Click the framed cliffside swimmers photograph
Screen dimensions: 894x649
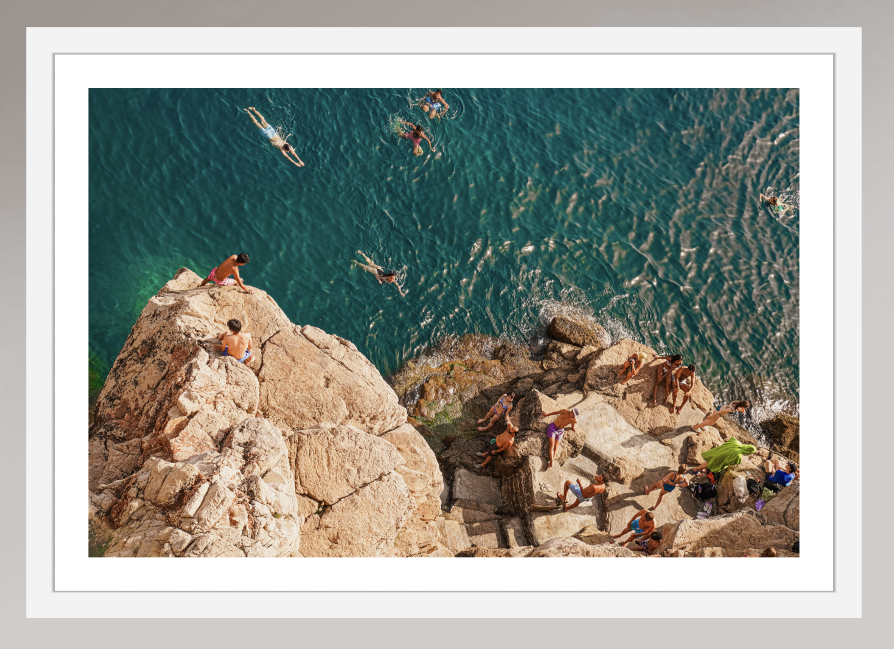pyautogui.click(x=444, y=322)
